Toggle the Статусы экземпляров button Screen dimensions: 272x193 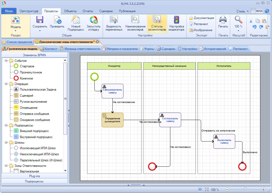[157, 24]
